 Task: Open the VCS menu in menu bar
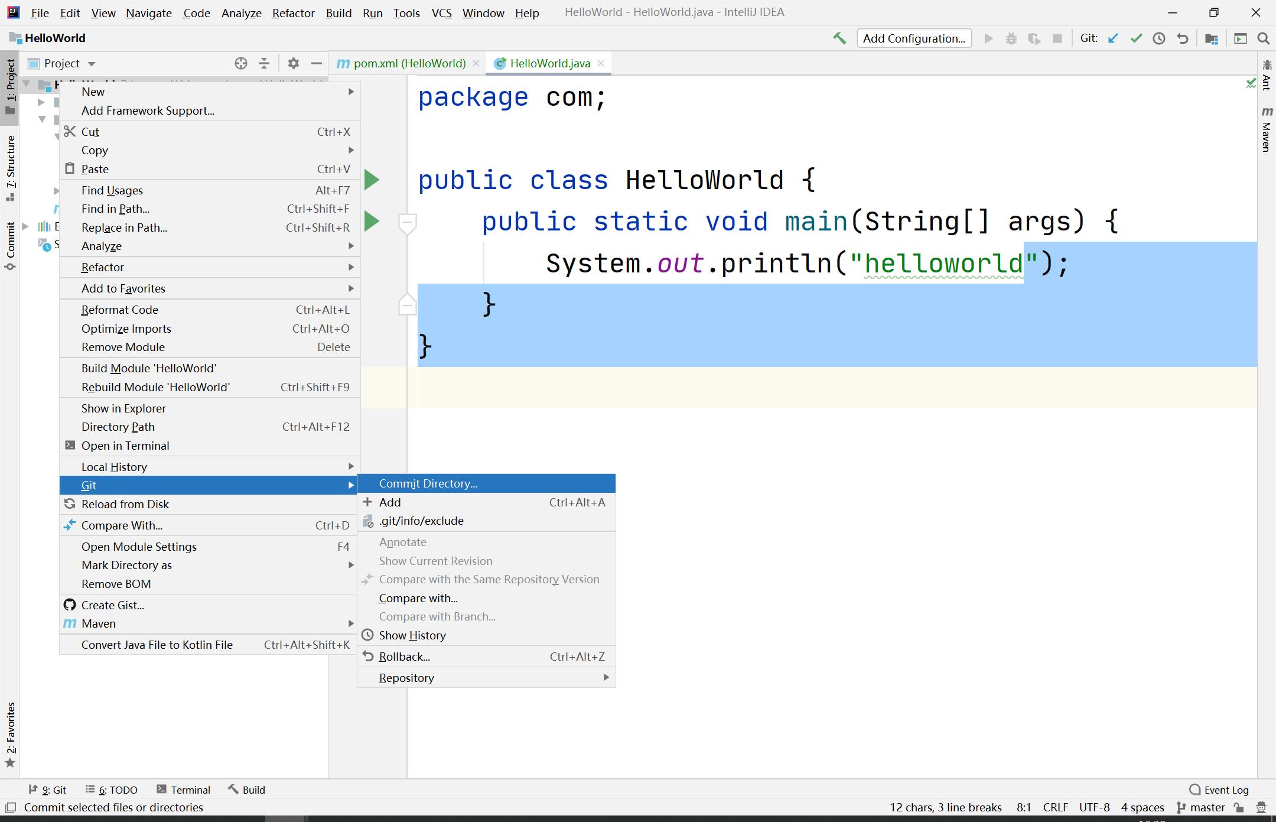441,13
